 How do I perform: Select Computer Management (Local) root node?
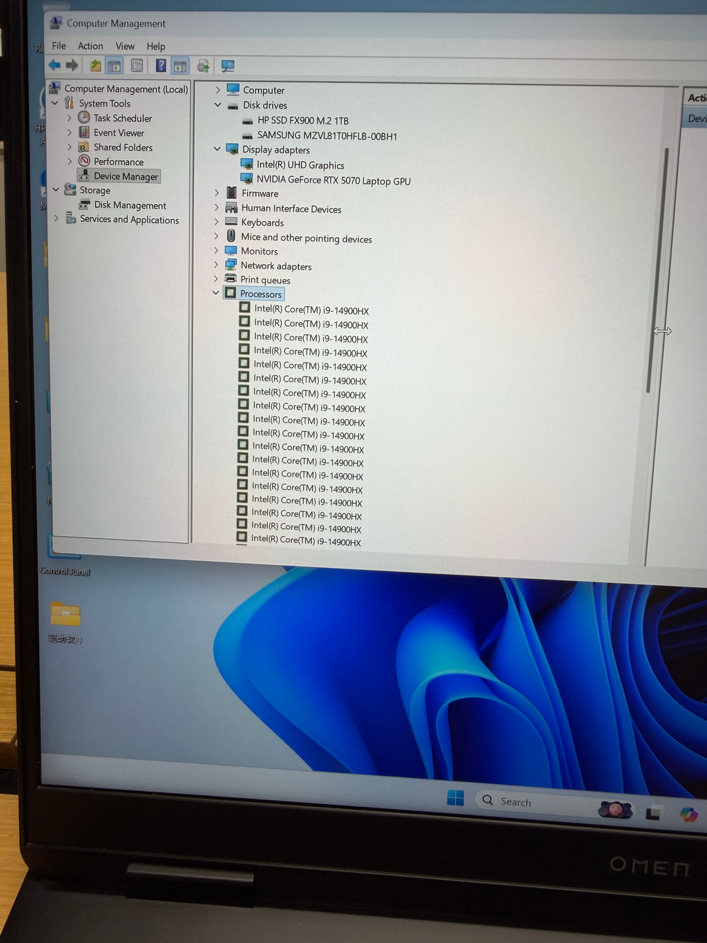pos(126,89)
